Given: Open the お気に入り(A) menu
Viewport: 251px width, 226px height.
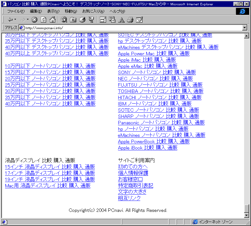Looking at the screenshot, I should pos(93,11).
